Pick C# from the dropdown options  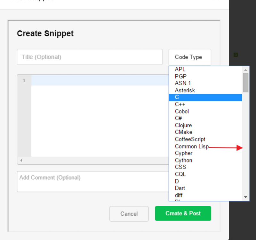[x=178, y=118]
